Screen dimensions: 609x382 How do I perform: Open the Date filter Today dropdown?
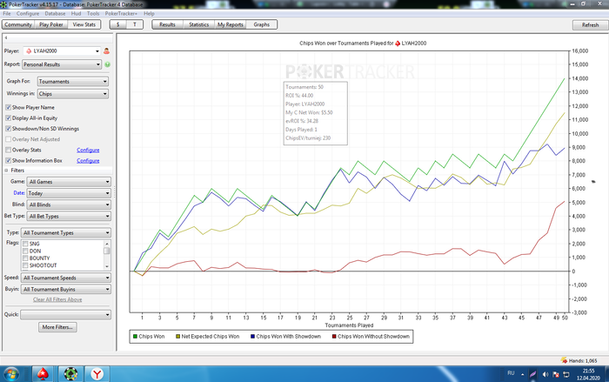[69, 193]
